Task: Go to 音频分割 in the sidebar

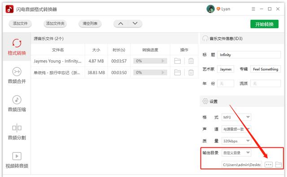Action: [x=17, y=132]
